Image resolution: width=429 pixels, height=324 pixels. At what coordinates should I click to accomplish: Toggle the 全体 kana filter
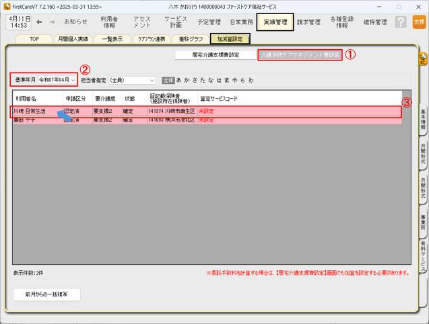[168, 79]
